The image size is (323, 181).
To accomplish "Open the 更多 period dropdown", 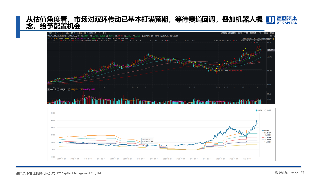I will point(104,33).
